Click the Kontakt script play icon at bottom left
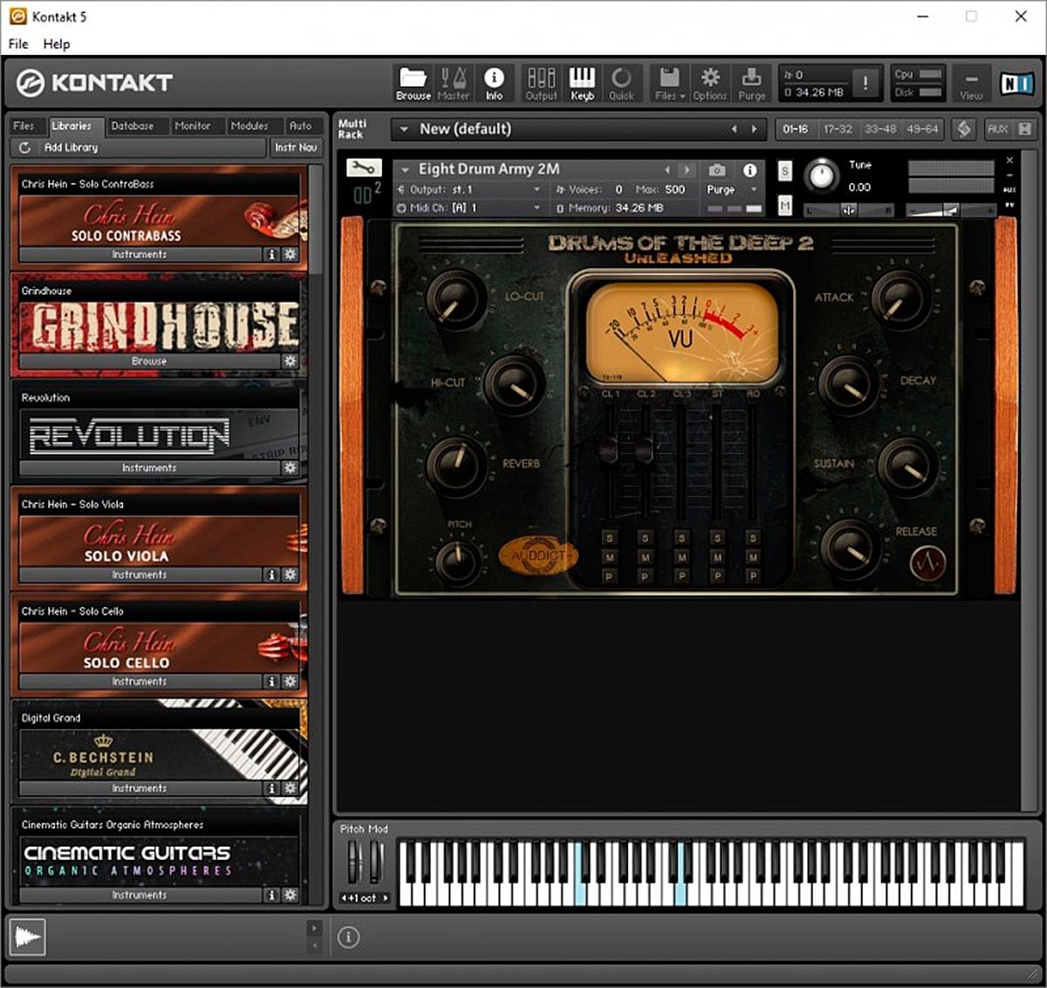Viewport: 1047px width, 988px height. pos(27,937)
